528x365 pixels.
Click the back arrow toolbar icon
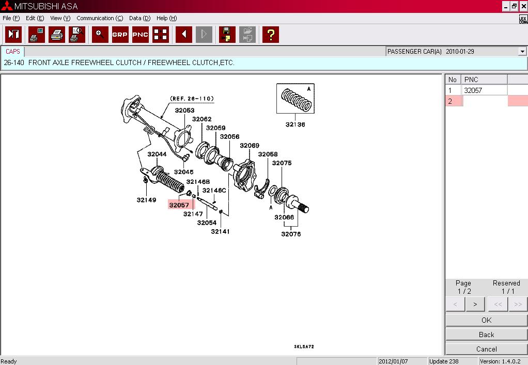[183, 35]
